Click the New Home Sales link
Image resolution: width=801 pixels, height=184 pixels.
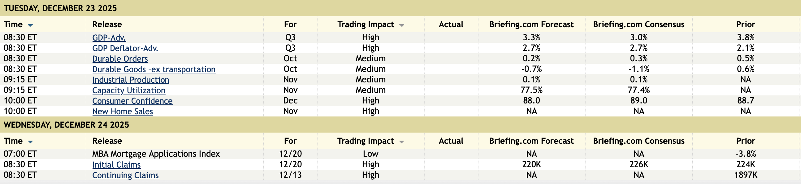(123, 112)
